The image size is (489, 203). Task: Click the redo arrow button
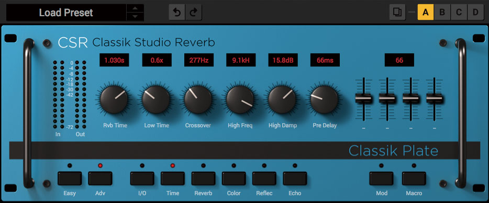click(x=194, y=13)
